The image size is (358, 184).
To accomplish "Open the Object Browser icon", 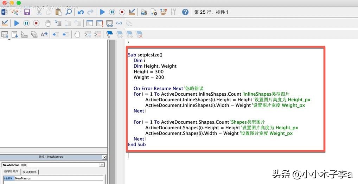I will 163,12.
